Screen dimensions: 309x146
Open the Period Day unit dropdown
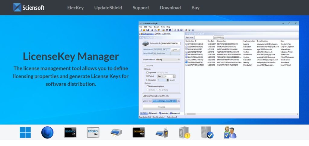coord(161,76)
